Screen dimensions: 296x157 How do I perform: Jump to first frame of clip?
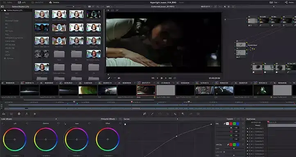point(153,78)
